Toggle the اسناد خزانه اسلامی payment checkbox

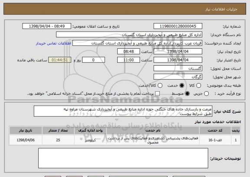pos(158,94)
